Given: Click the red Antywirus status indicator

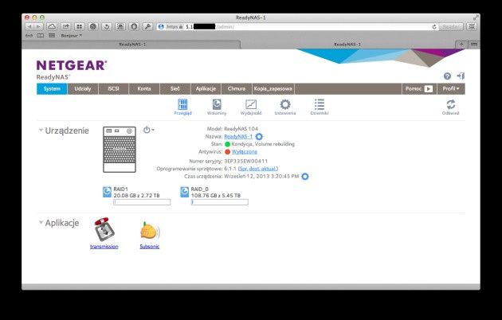Looking at the screenshot, I should (x=228, y=152).
